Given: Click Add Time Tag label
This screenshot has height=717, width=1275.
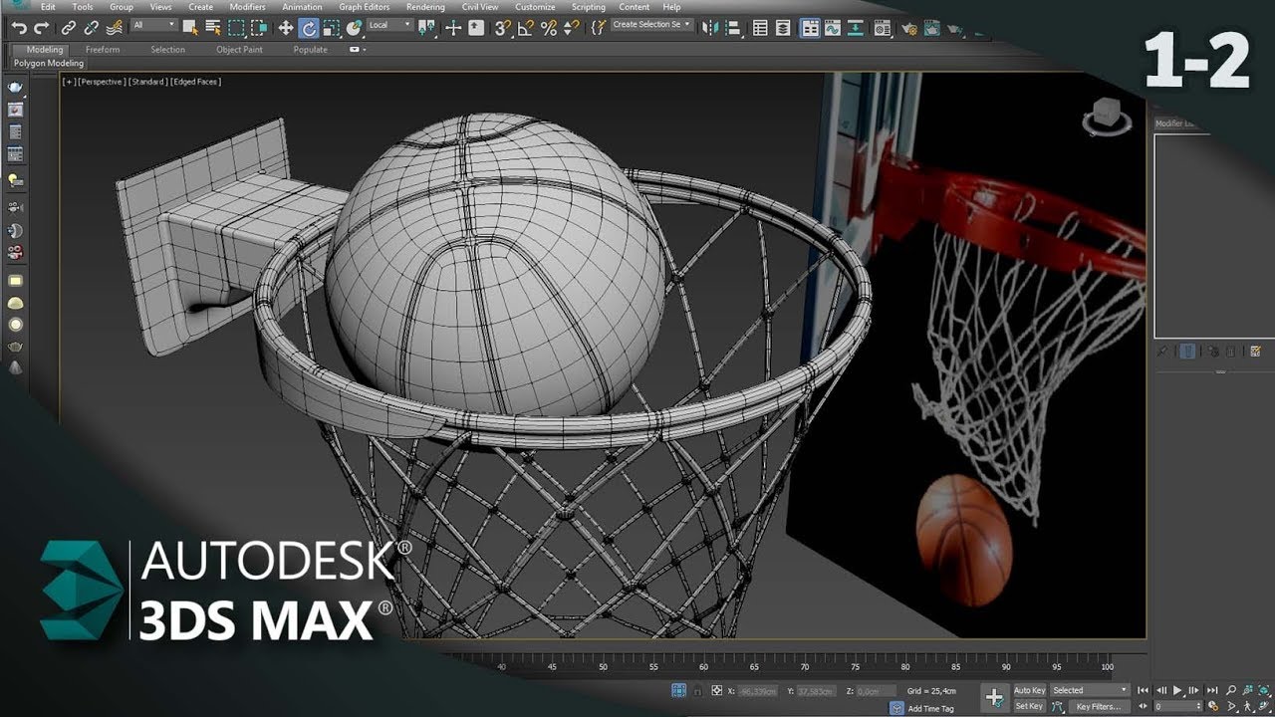Looking at the screenshot, I should tap(930, 709).
